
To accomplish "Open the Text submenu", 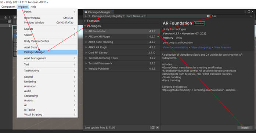I will 47,64.
